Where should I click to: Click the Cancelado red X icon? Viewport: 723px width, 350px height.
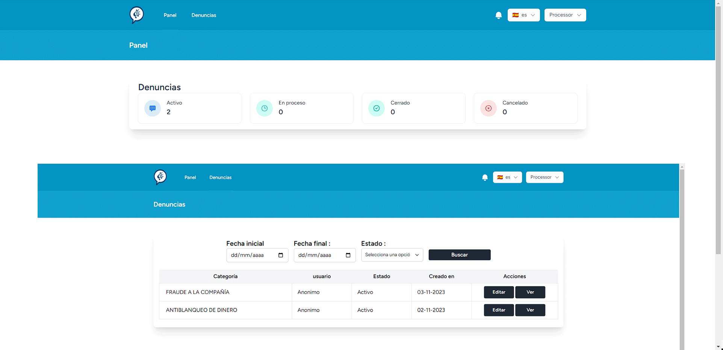point(489,108)
